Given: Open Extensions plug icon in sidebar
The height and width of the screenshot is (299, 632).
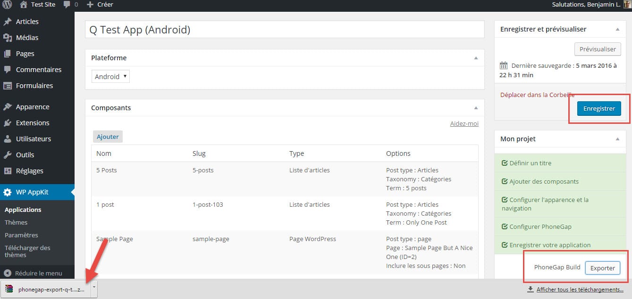Looking at the screenshot, I should (x=8, y=123).
